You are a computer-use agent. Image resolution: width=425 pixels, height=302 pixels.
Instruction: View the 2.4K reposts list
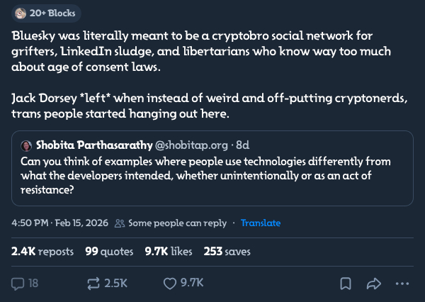(x=41, y=251)
